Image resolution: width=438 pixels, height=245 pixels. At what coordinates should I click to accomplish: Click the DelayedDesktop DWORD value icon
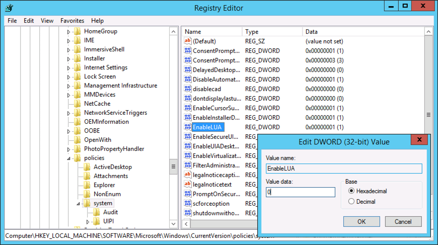188,70
